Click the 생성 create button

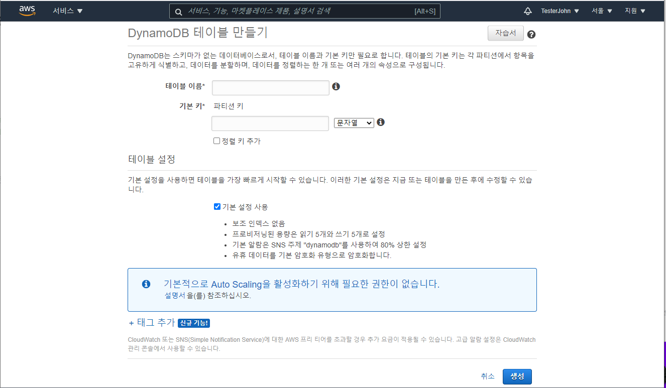click(x=517, y=376)
